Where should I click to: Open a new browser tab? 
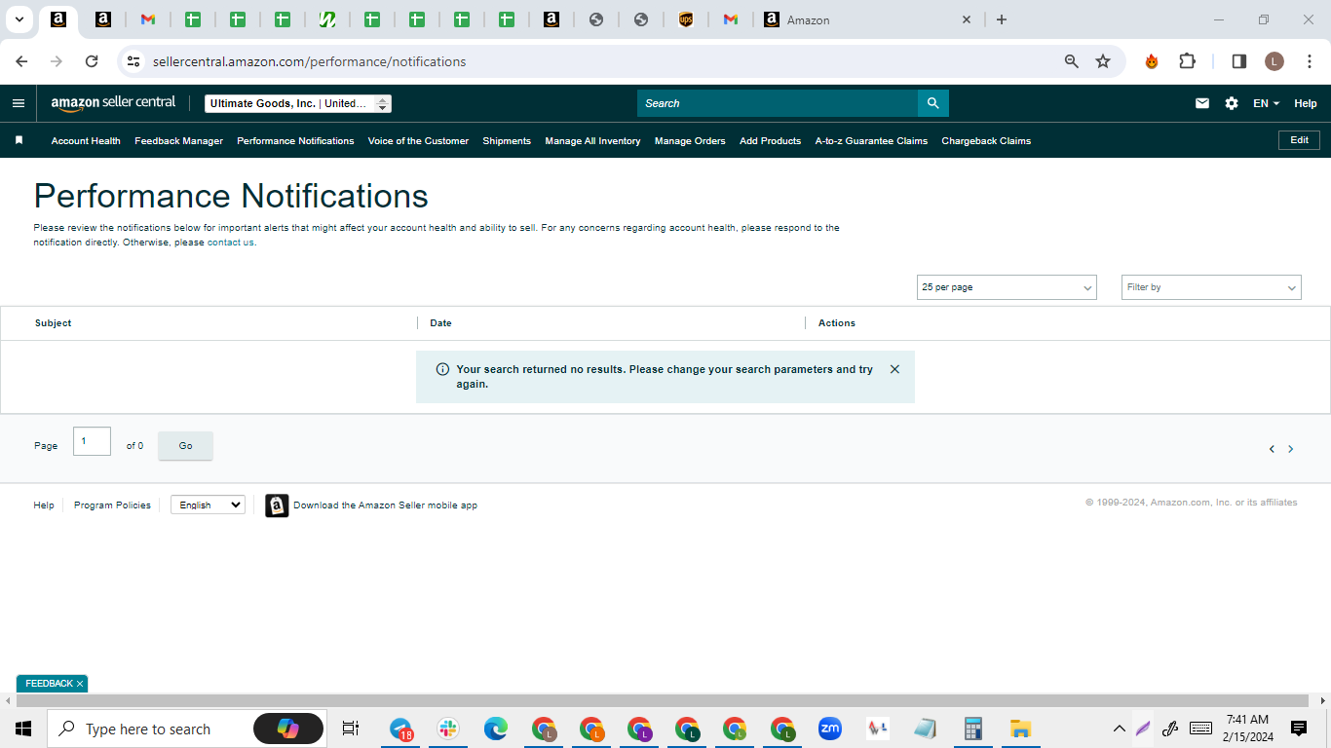(x=1002, y=19)
